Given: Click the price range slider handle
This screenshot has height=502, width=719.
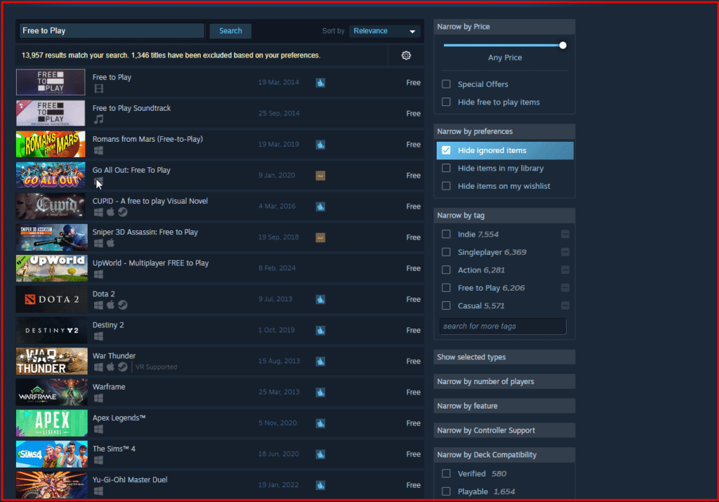Looking at the screenshot, I should (x=562, y=45).
